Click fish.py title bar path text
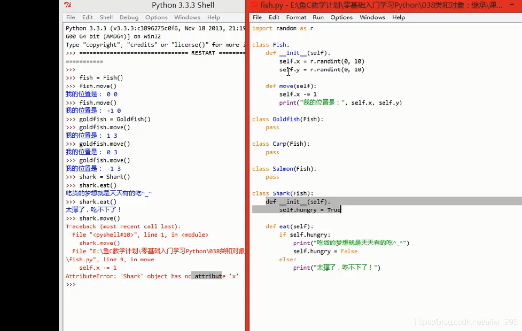The height and width of the screenshot is (331, 522). 381,5
